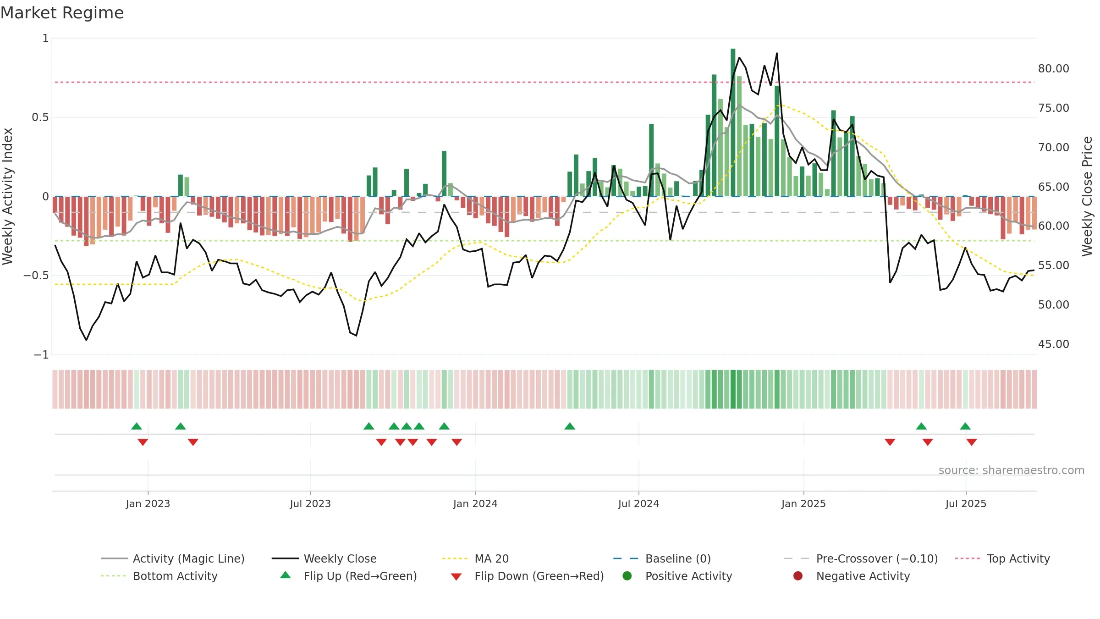Click the Jul 2023 x-axis label

coord(310,503)
